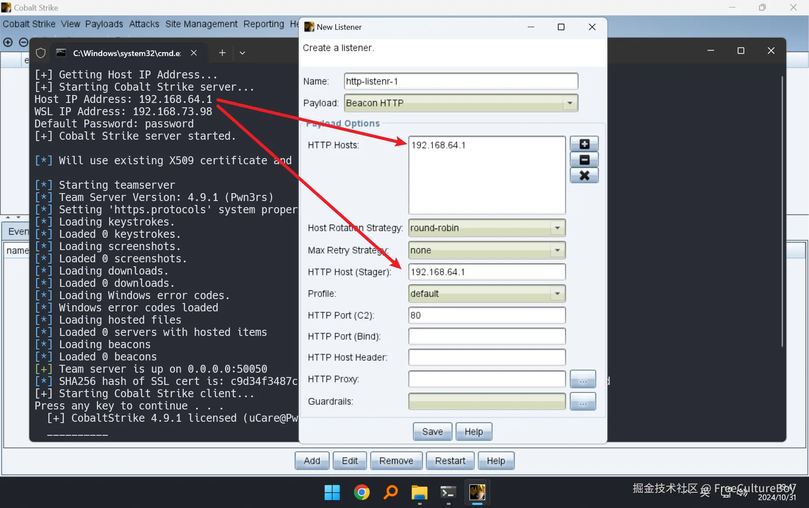Click the HTTP Port (Bind) field

click(487, 336)
